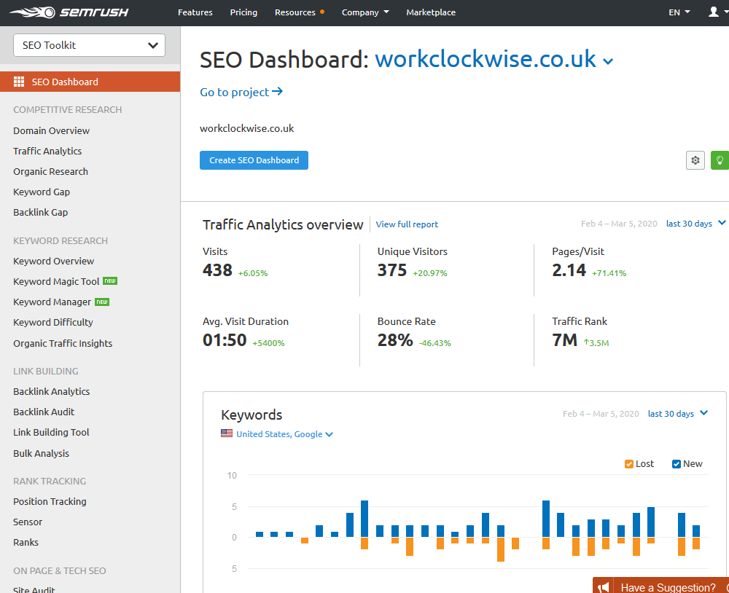Click the Visits value 438
This screenshot has width=729, height=593.
click(217, 270)
